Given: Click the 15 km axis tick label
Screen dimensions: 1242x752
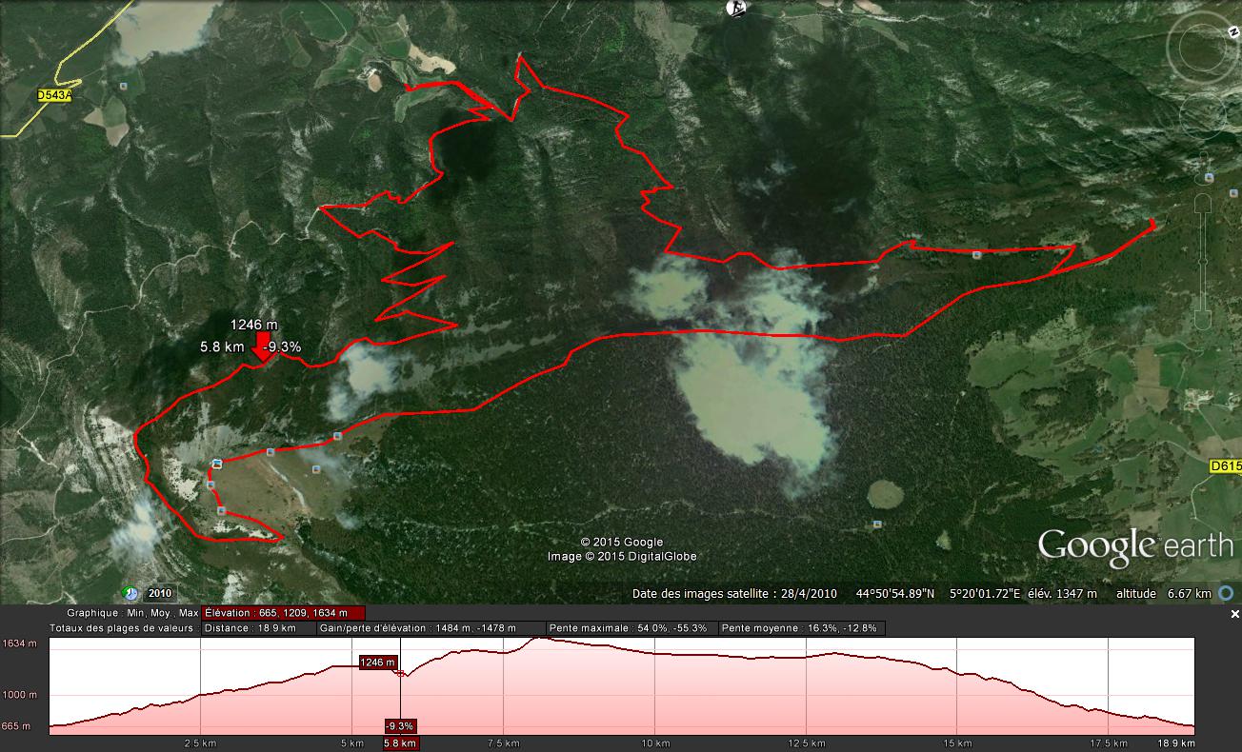Looking at the screenshot, I should (957, 743).
